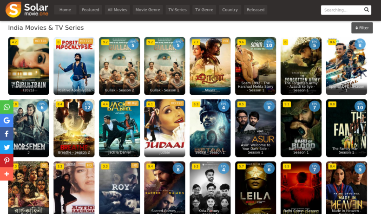Click the 9.6 rating badge on Scam 1992
The image size is (381, 214).
241,42
